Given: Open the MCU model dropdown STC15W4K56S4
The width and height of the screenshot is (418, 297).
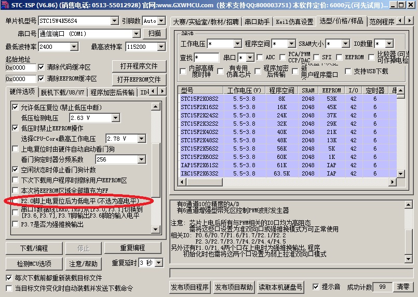Looking at the screenshot, I should click(115, 21).
